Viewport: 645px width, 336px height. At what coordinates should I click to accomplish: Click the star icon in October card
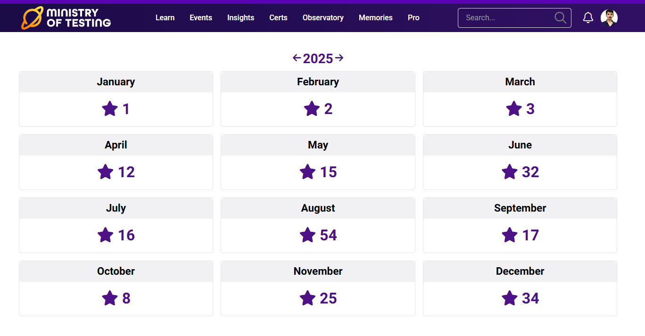(x=110, y=298)
